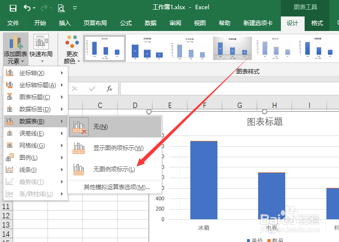Expand the 坐标轴(X) submenu

coord(36,73)
